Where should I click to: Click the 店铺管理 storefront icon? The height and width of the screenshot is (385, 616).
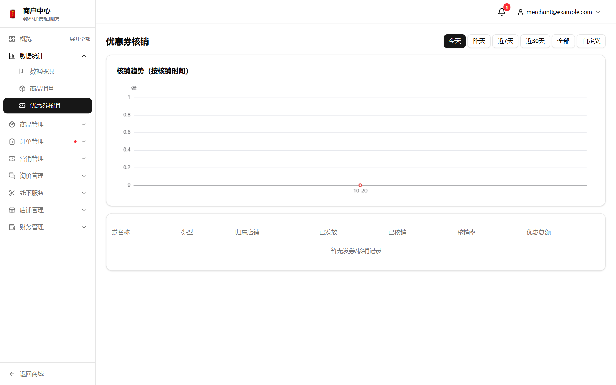point(12,210)
